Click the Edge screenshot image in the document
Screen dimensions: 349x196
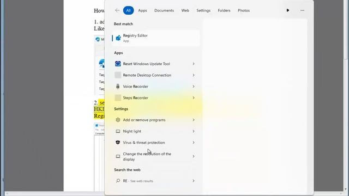pos(99,65)
